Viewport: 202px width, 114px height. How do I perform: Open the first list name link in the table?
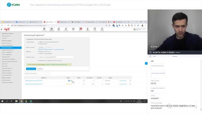point(34,81)
